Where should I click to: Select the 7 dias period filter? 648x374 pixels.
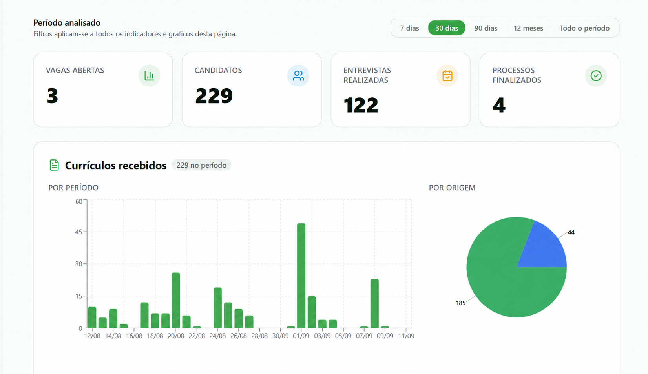[409, 28]
